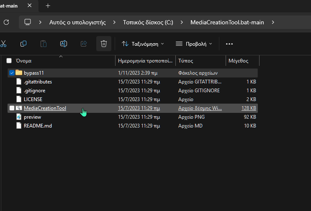The width and height of the screenshot is (311, 211).
Task: Click the Αρχείο GITIGNORE type cell
Action: [x=199, y=91]
